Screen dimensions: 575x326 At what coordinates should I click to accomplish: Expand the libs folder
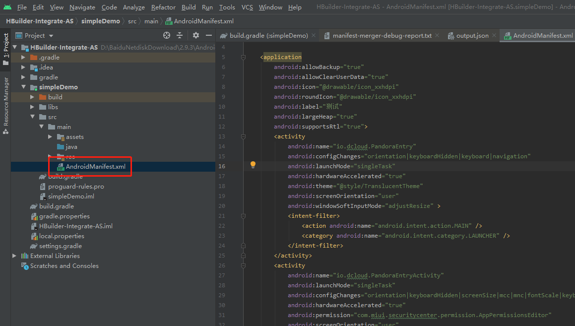tap(32, 107)
